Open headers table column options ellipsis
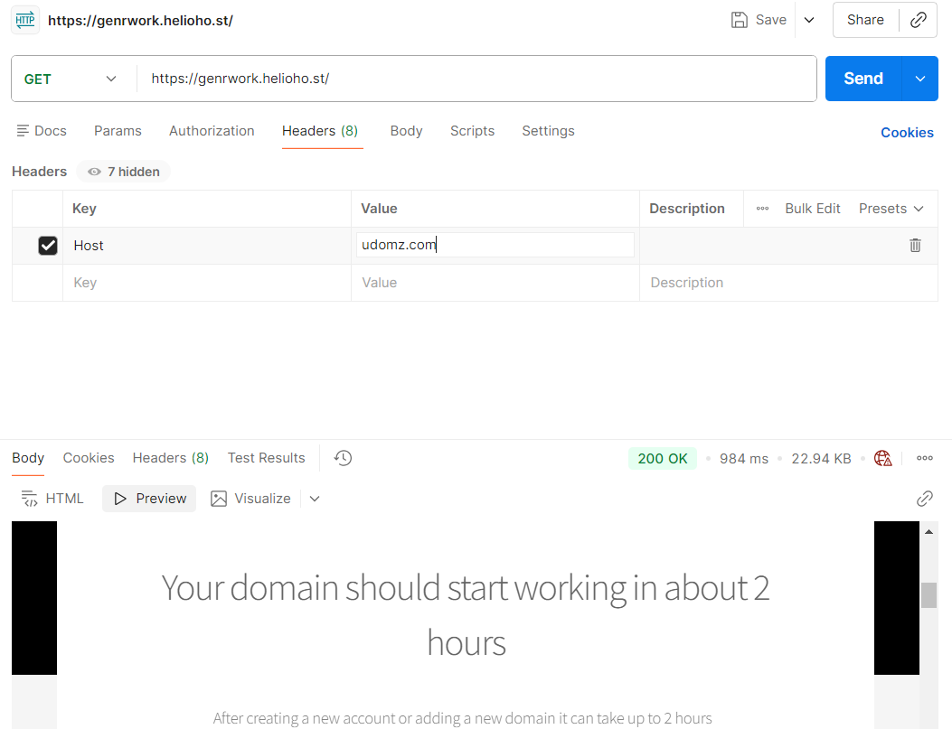The width and height of the screenshot is (952, 729). coord(762,209)
